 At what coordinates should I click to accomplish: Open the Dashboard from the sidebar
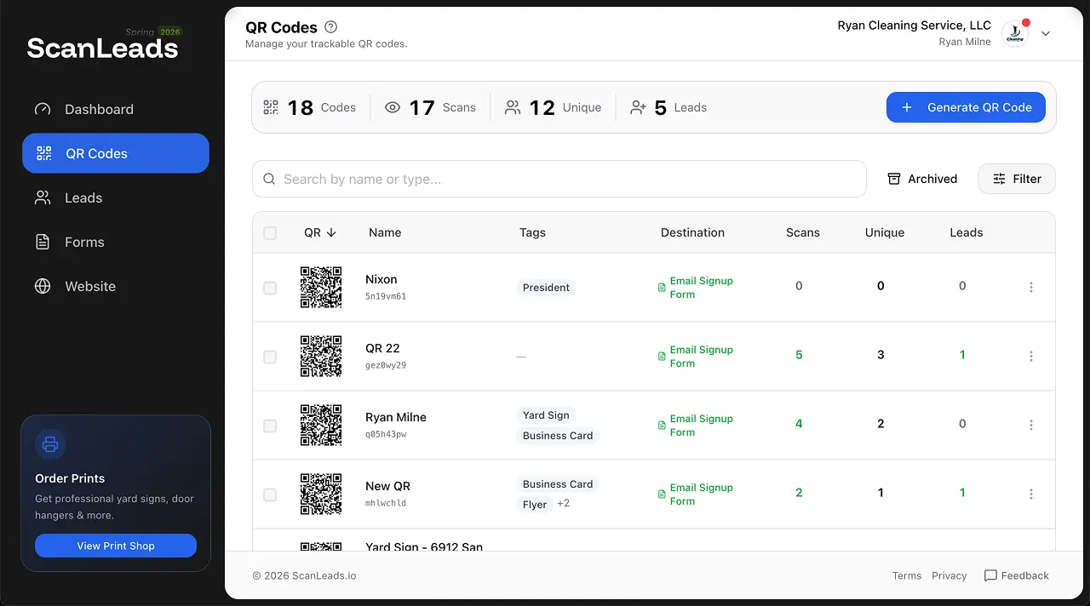tap(99, 109)
